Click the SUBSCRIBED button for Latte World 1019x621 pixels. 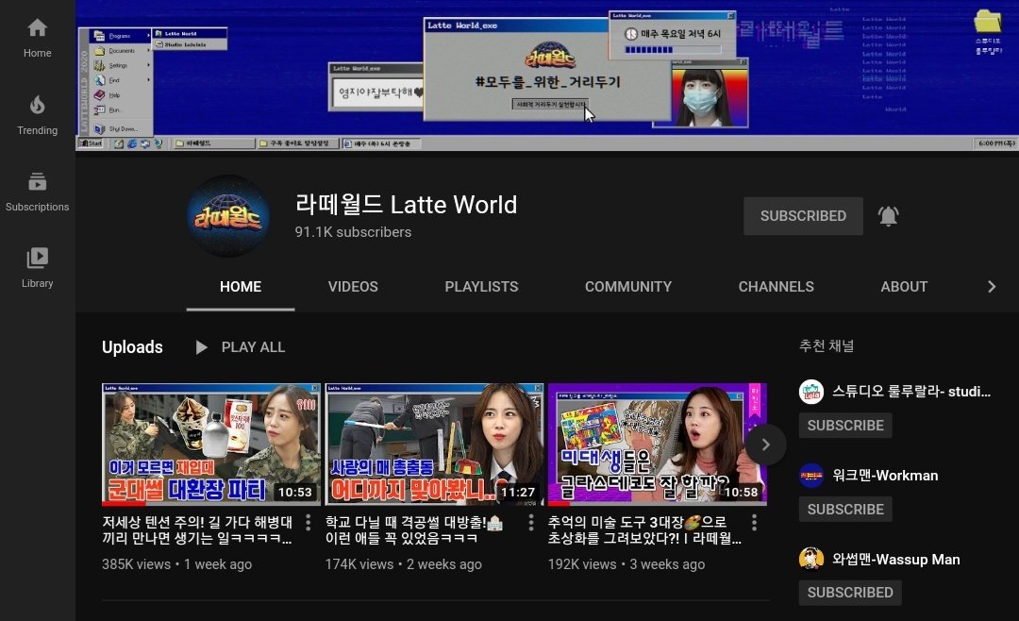(803, 216)
